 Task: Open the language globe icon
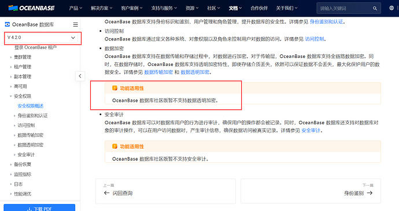pos(391,8)
